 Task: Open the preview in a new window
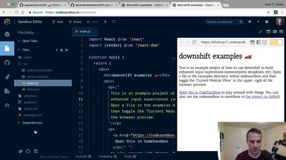coord(265,42)
